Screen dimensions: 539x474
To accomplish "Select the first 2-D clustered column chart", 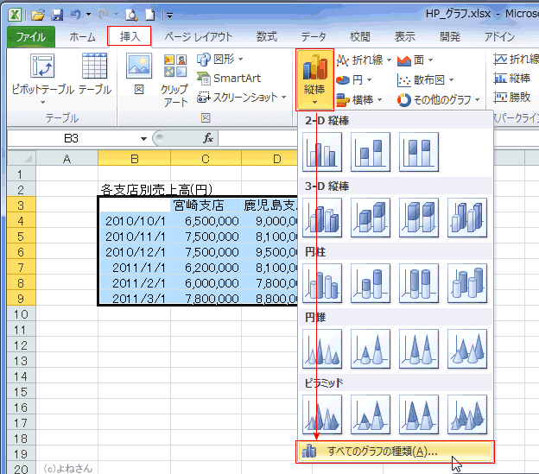I will click(323, 152).
